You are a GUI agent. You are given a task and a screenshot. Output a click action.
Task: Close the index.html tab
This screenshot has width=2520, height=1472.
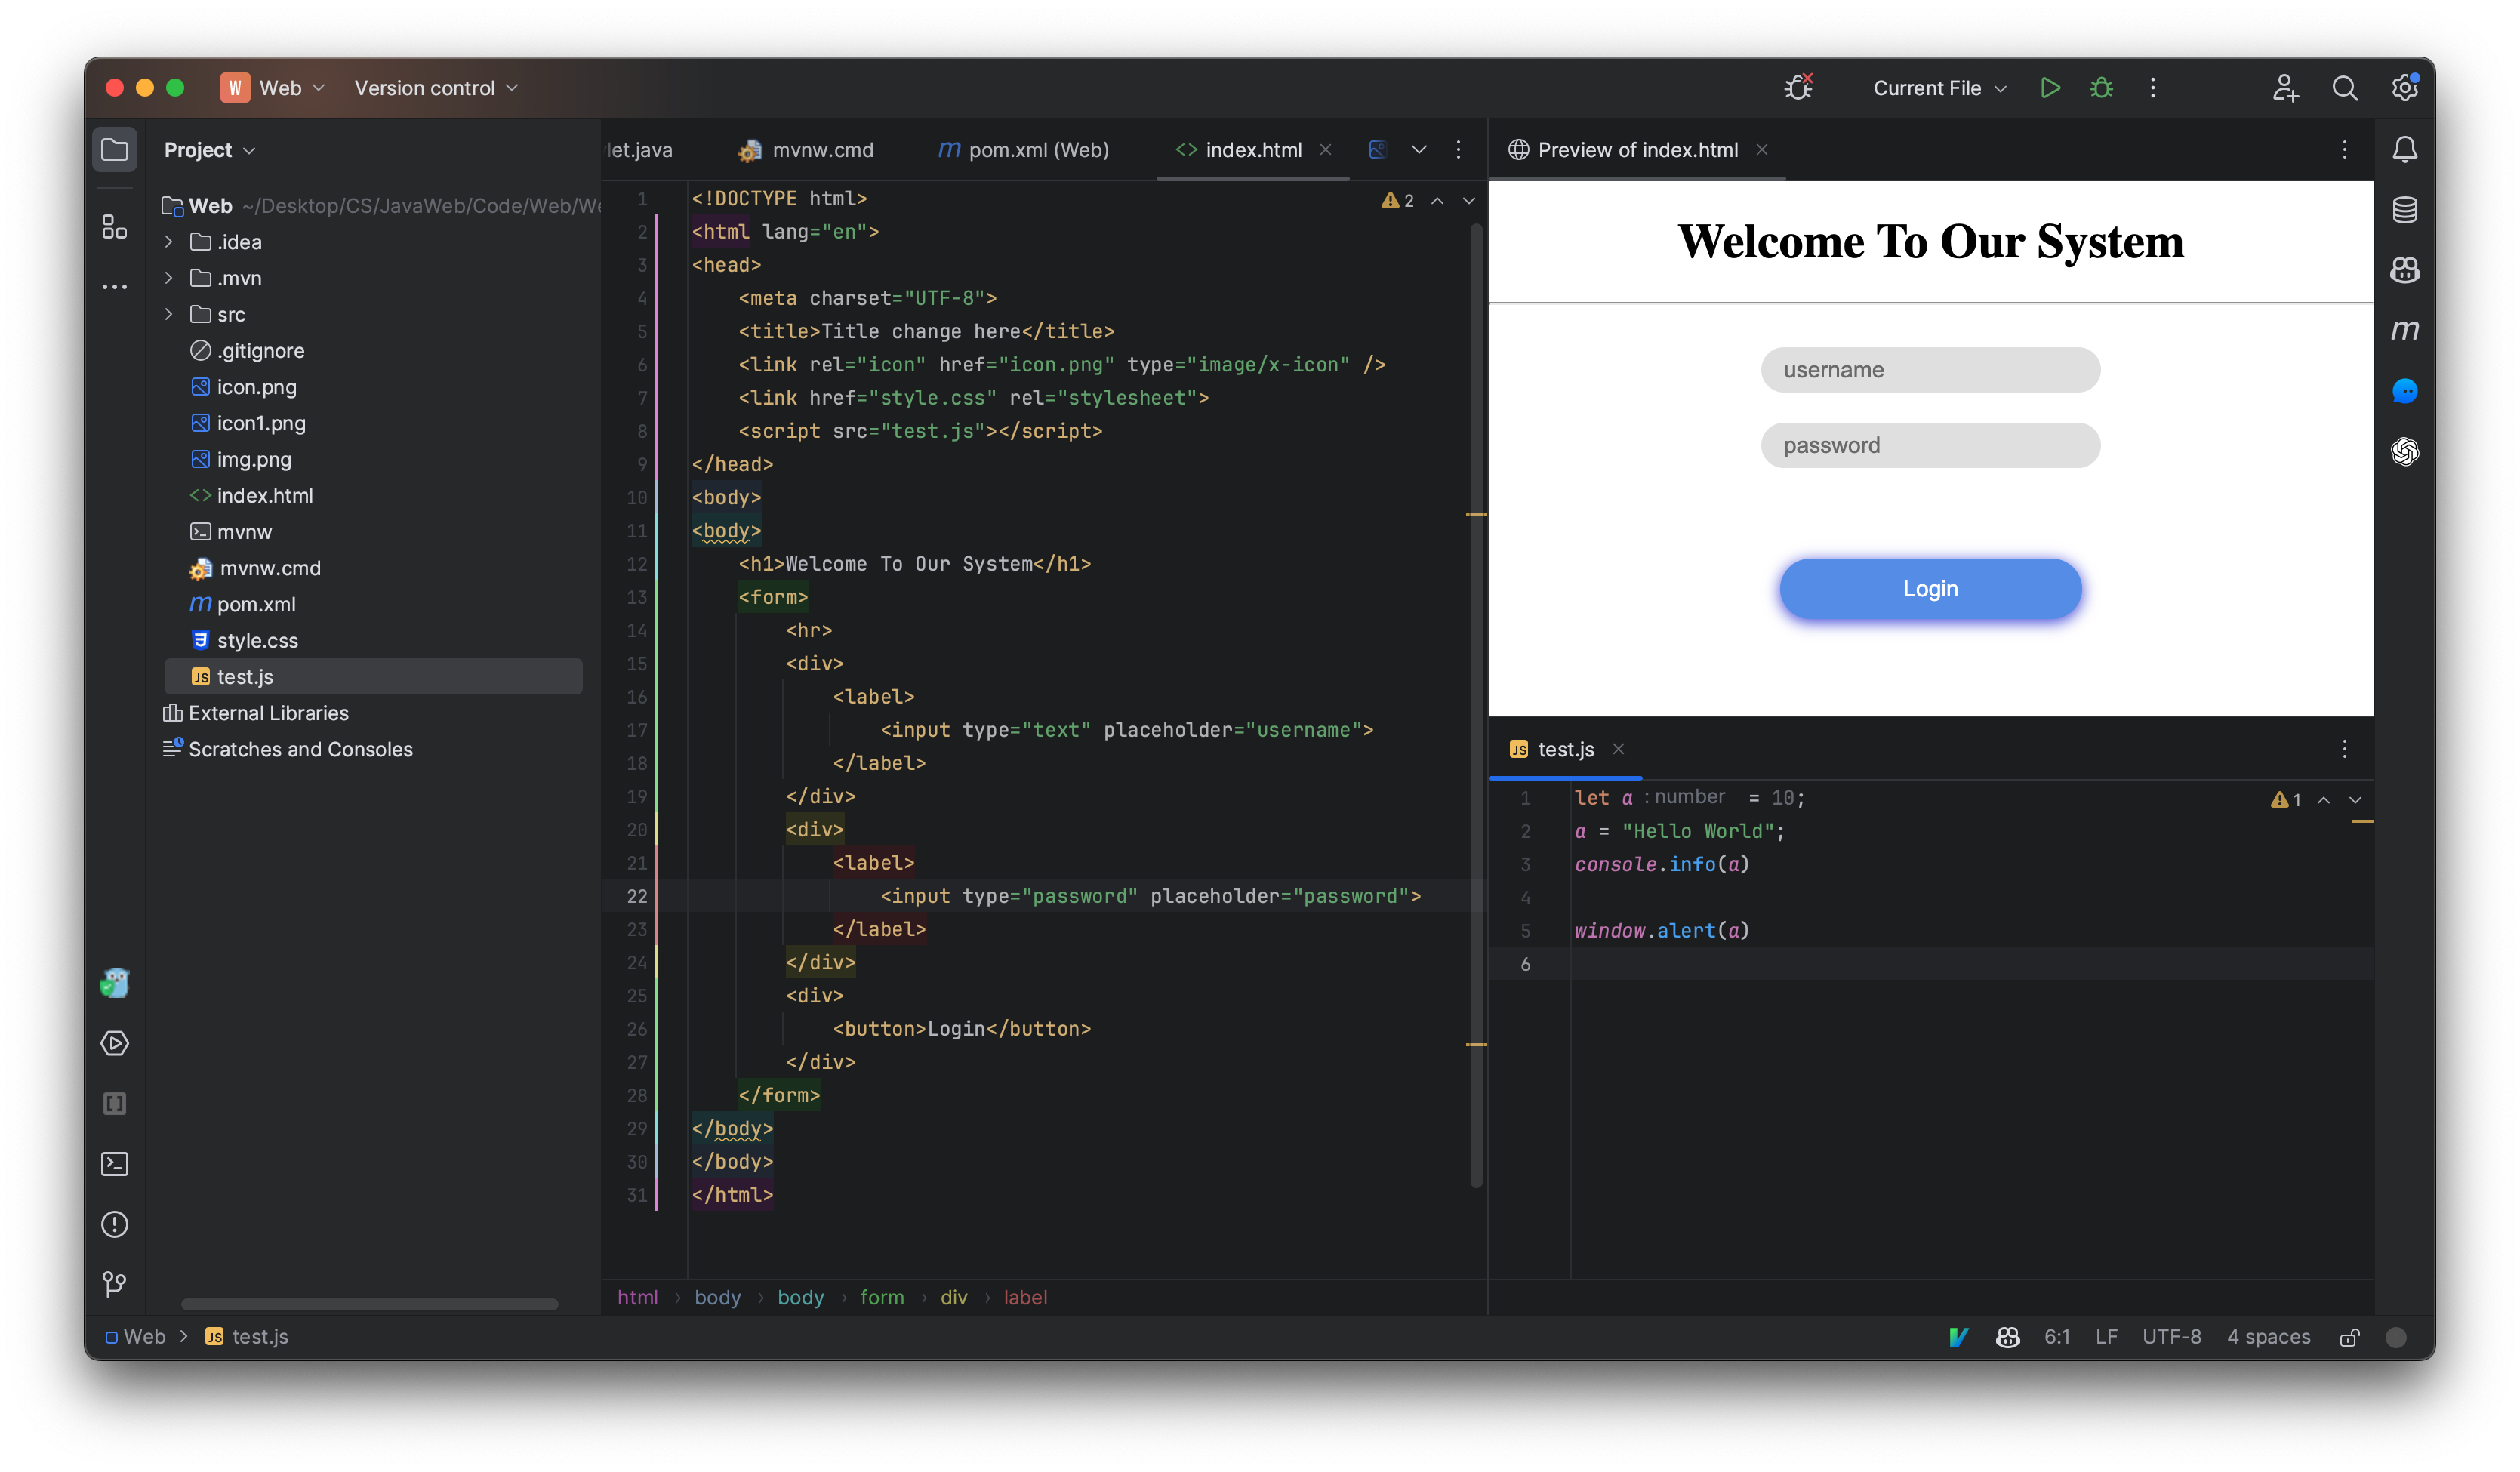point(1326,150)
